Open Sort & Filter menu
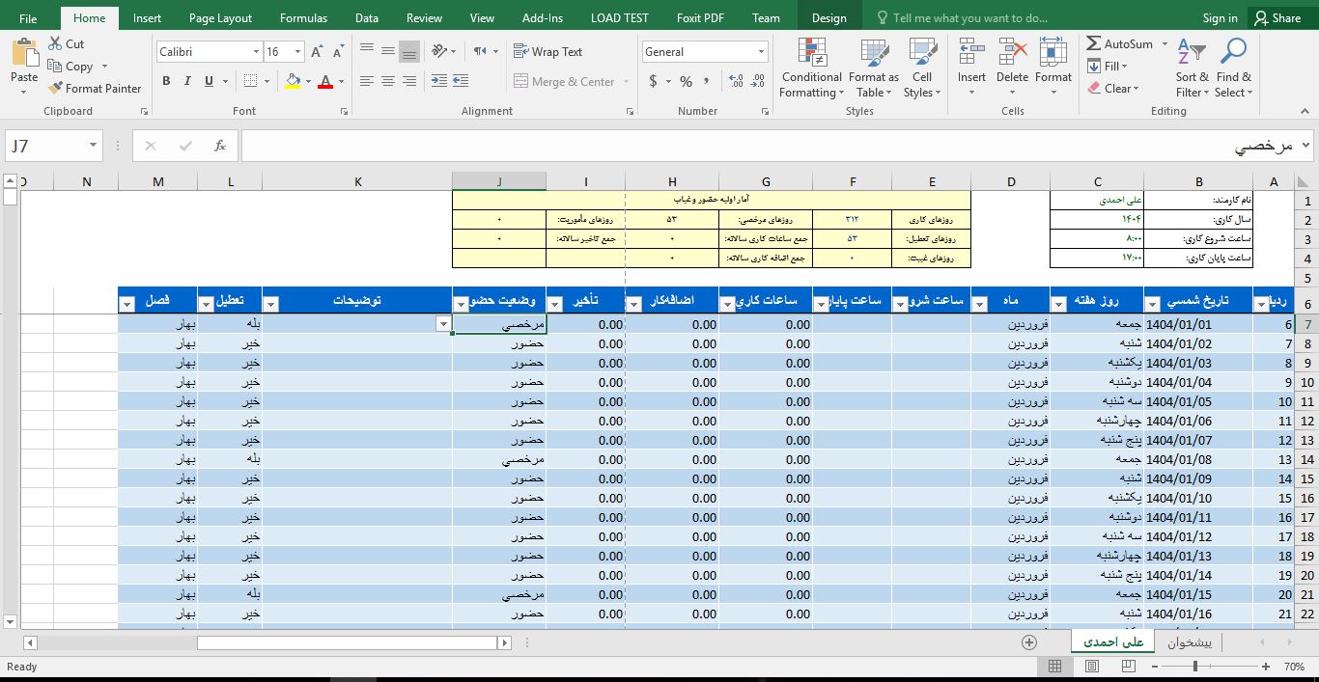Screen dimensions: 1319x682 tap(1192, 68)
